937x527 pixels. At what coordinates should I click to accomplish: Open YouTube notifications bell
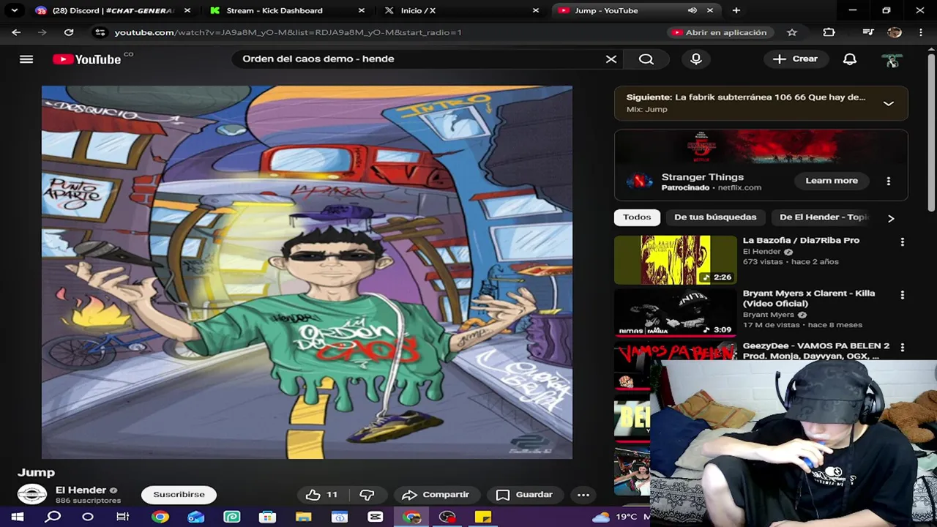[850, 59]
